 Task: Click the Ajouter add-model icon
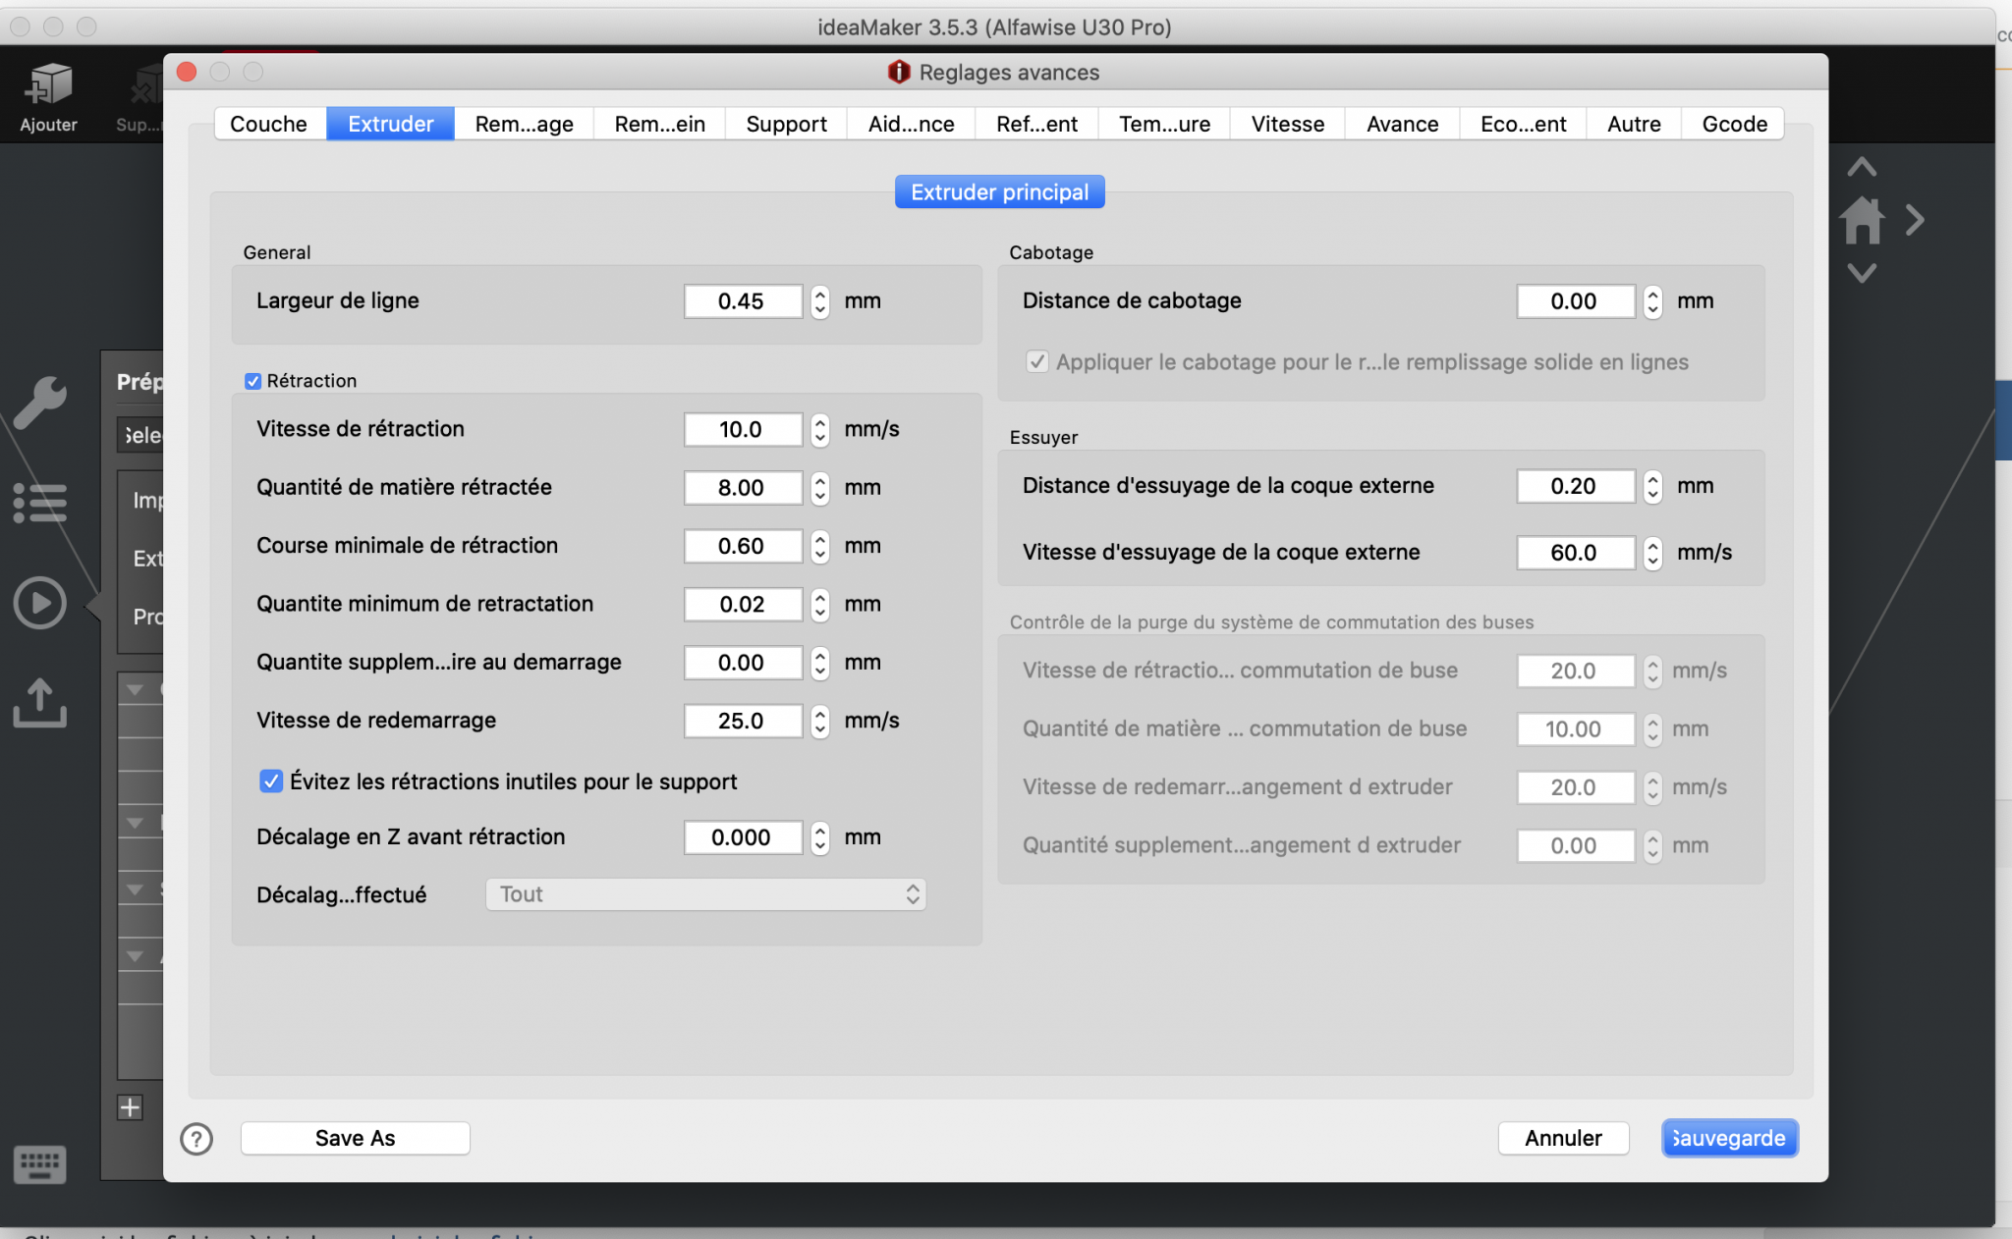pyautogui.click(x=48, y=86)
